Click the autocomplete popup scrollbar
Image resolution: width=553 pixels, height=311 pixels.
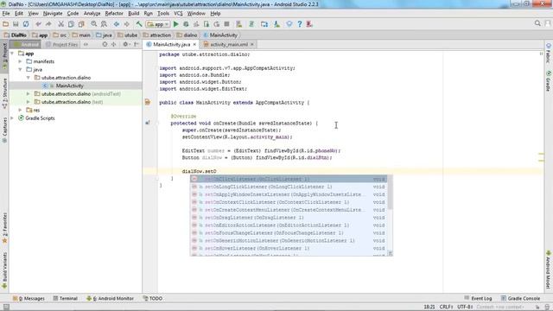(390, 194)
